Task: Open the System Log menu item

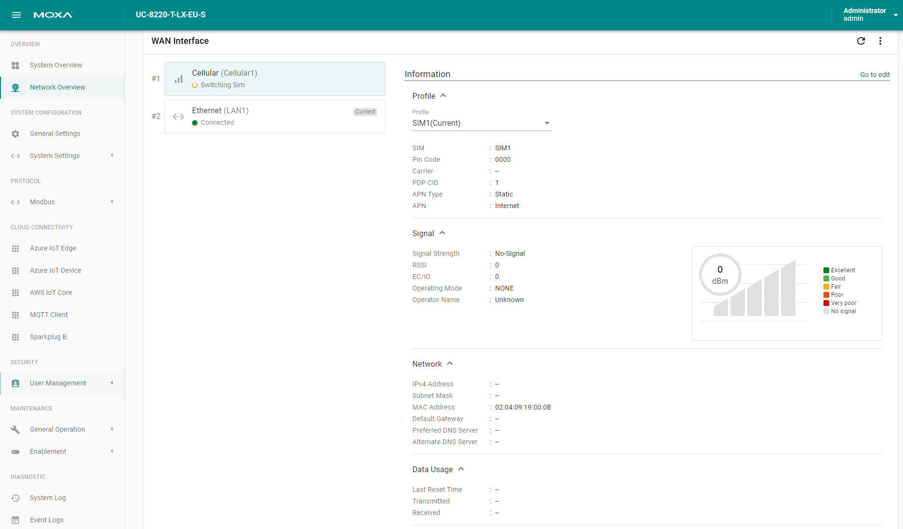Action: [x=62, y=498]
